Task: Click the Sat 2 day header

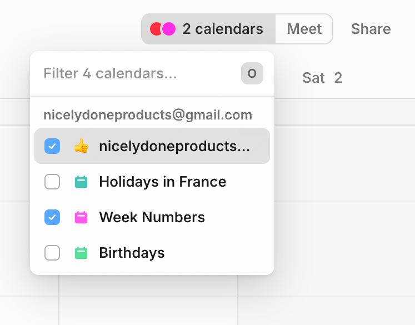Action: 322,78
